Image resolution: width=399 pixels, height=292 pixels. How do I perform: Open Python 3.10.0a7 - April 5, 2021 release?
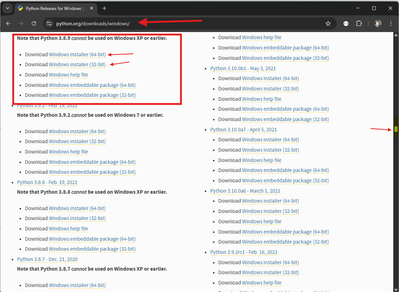(243, 130)
